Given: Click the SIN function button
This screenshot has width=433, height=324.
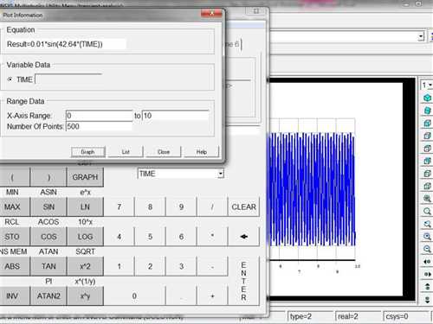Looking at the screenshot, I should tap(48, 207).
